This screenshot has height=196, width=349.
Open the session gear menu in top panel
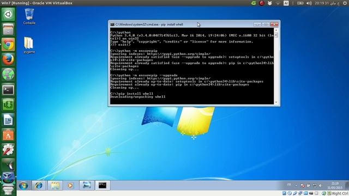[x=345, y=3]
